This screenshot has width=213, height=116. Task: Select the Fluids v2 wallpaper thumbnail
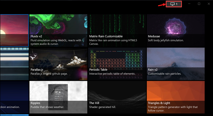click(58, 31)
